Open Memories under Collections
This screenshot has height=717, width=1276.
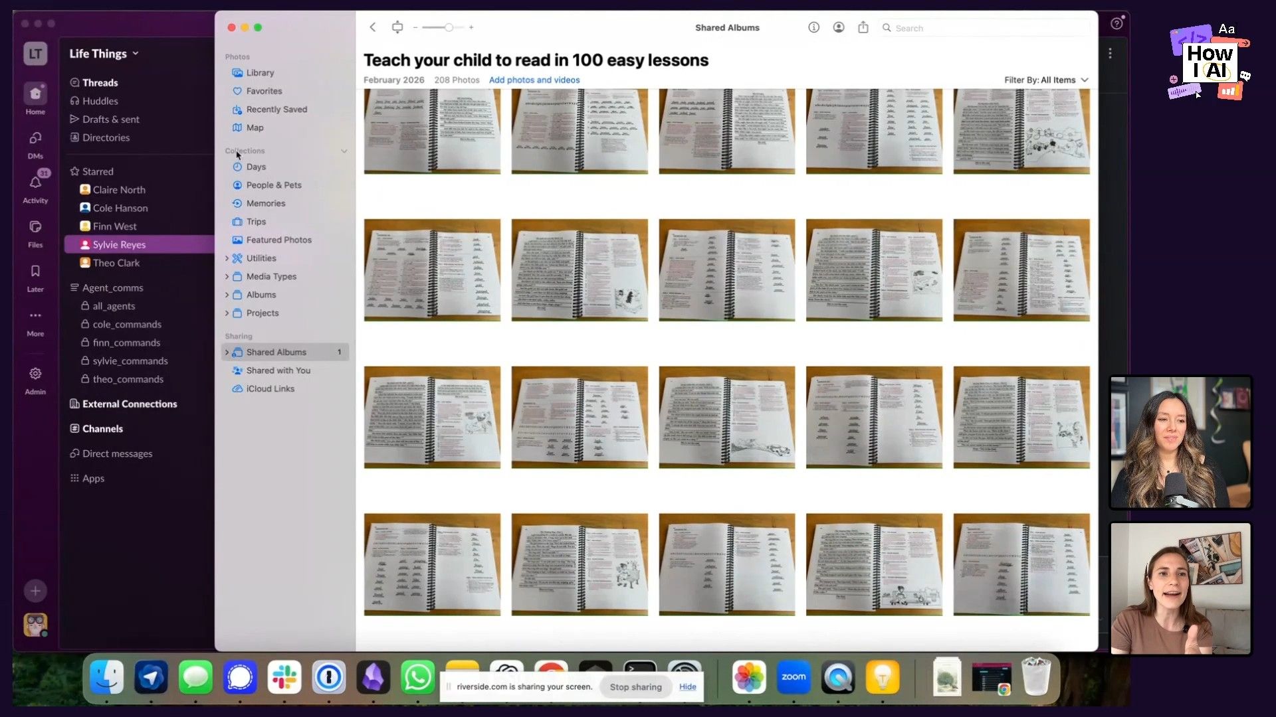pyautogui.click(x=265, y=203)
